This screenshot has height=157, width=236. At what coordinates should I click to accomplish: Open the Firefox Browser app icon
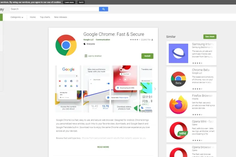(x=178, y=105)
